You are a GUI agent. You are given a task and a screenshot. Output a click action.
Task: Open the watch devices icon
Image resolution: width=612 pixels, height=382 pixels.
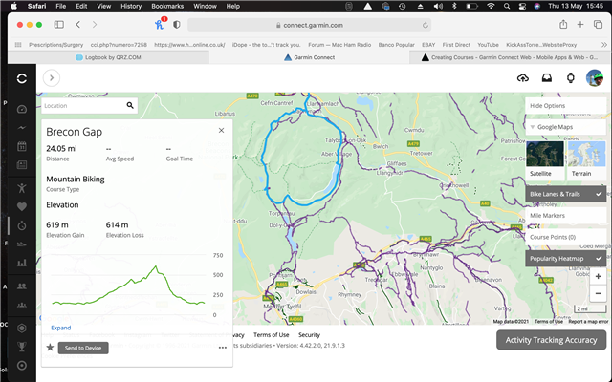point(571,78)
